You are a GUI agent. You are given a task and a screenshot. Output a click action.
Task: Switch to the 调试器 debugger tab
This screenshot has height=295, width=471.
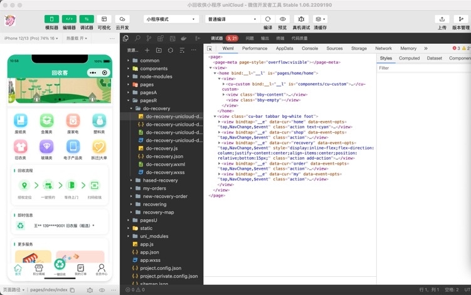(x=216, y=38)
